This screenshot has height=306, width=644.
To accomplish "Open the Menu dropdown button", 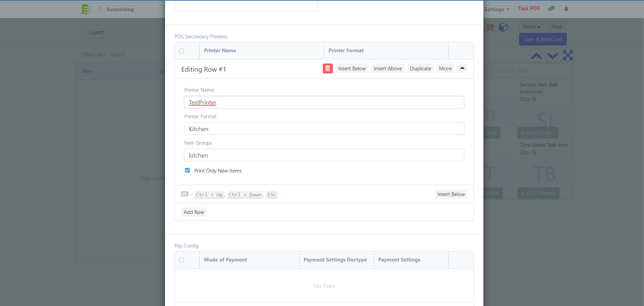I will [x=531, y=27].
